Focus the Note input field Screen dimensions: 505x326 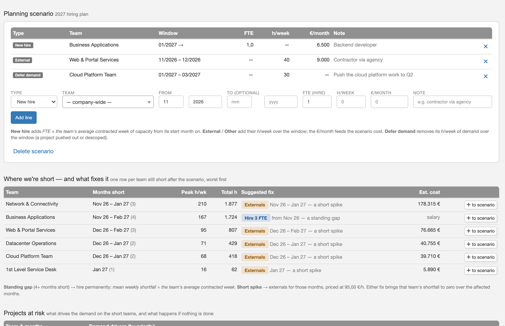(x=453, y=102)
